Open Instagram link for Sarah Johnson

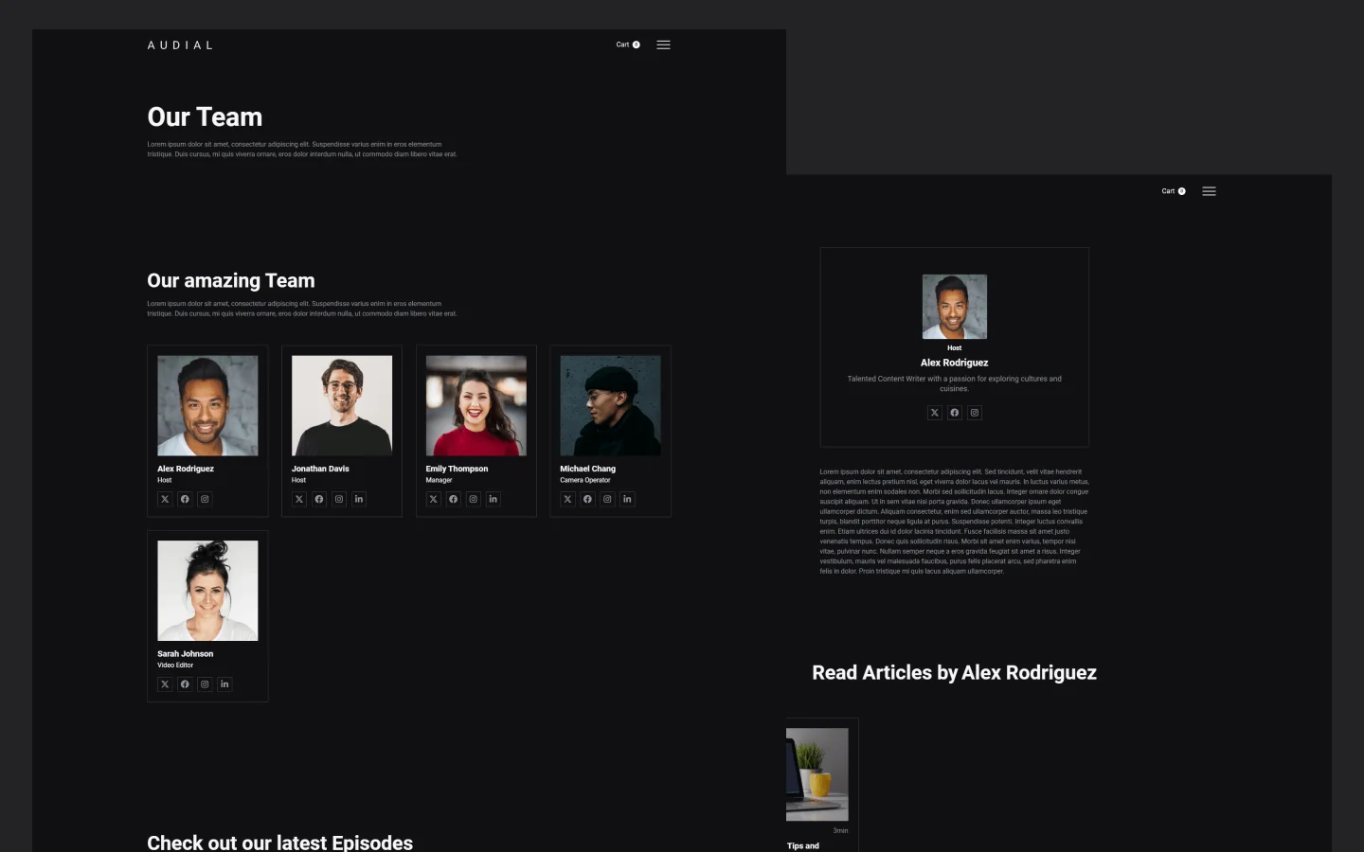205,683
